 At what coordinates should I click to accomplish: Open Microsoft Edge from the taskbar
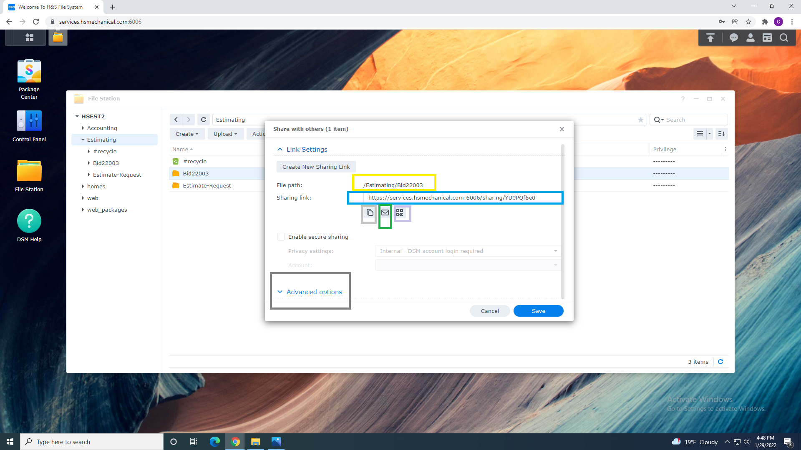214,442
